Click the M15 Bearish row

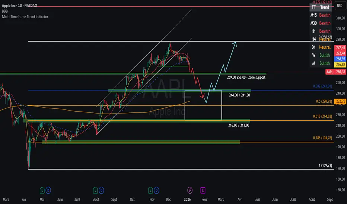[x=321, y=15]
